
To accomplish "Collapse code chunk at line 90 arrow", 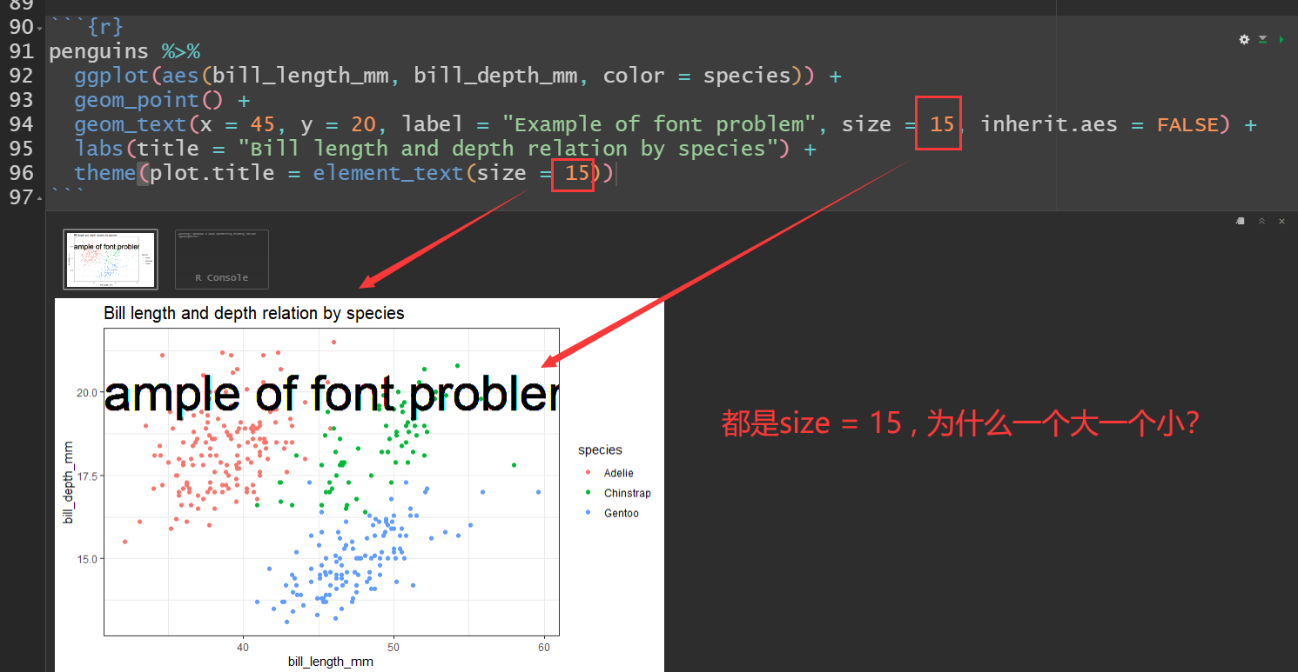I will point(39,30).
